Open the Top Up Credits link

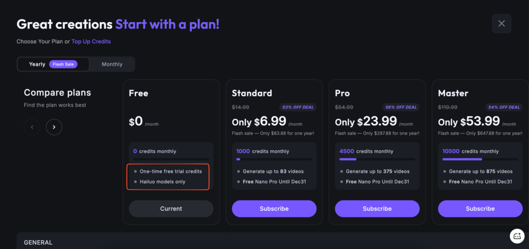91,41
